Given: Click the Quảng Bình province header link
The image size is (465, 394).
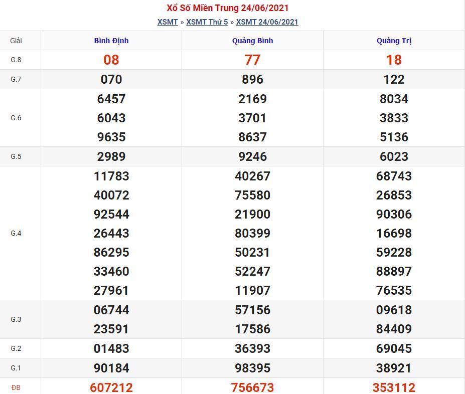Looking at the screenshot, I should pyautogui.click(x=252, y=41).
